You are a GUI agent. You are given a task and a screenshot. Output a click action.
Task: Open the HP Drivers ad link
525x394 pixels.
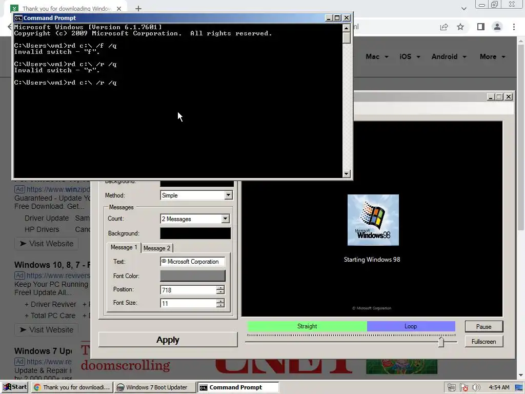click(42, 229)
